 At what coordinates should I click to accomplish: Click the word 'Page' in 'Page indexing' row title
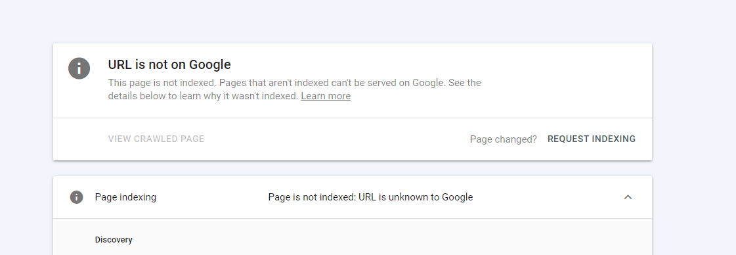click(105, 197)
